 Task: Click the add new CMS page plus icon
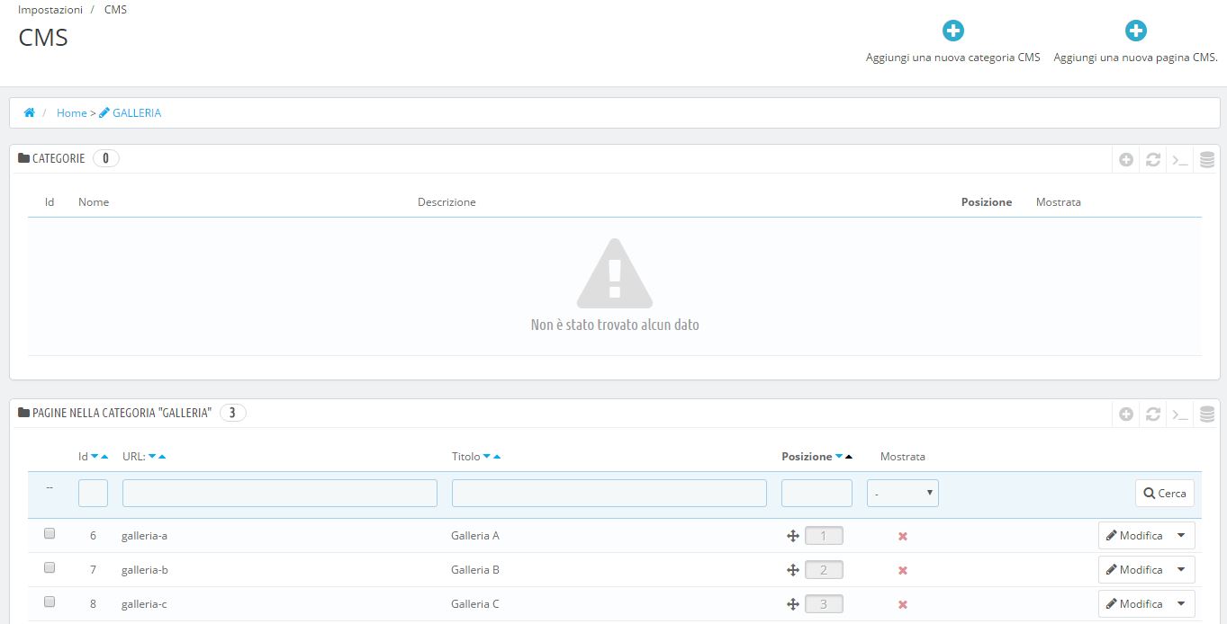point(1135,31)
